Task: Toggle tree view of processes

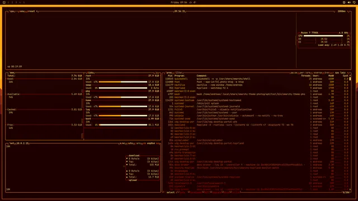Action: [327, 73]
